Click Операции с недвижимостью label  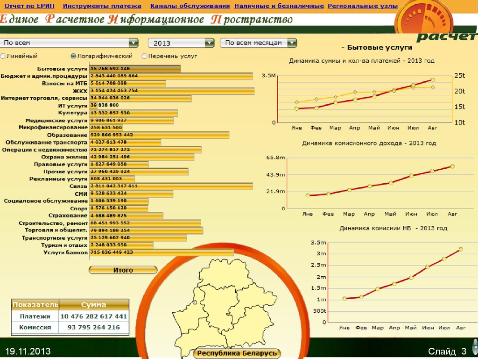pyautogui.click(x=44, y=150)
